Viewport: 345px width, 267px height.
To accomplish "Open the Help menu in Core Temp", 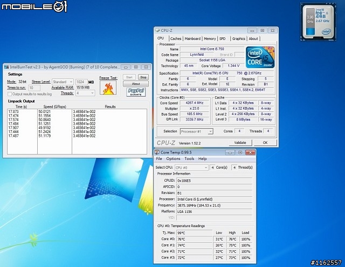I will 203,159.
